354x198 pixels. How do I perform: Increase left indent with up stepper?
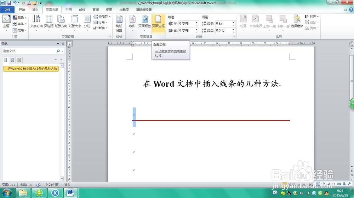click(196, 22)
